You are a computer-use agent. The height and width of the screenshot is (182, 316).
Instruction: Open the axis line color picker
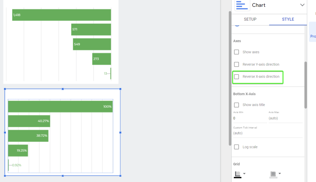point(238,174)
